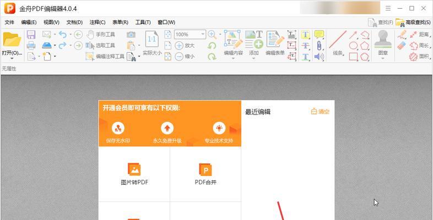Expand the Undo history dropdown arrow
Viewport: 433px width, 220px height.
pos(71,35)
